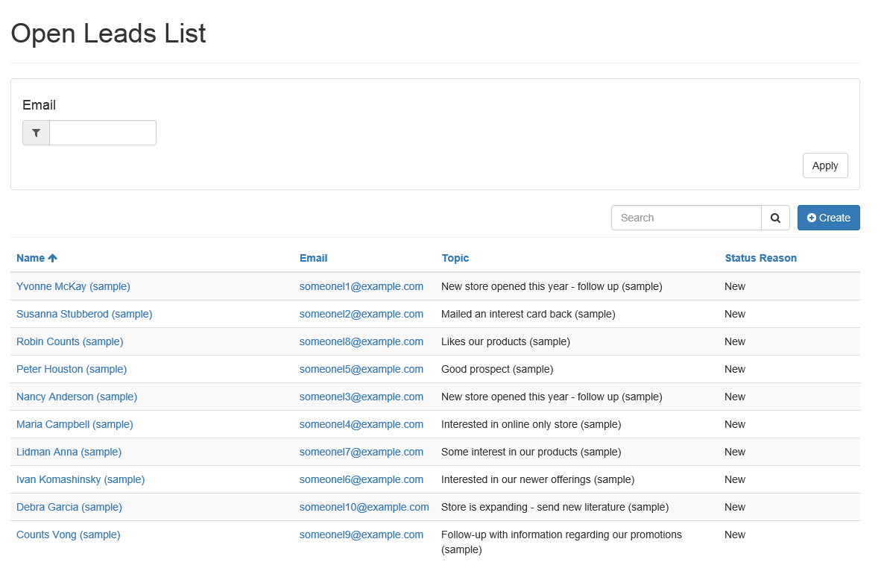Click the Apply filter button
Viewport: 884px width, 574px height.
(825, 165)
